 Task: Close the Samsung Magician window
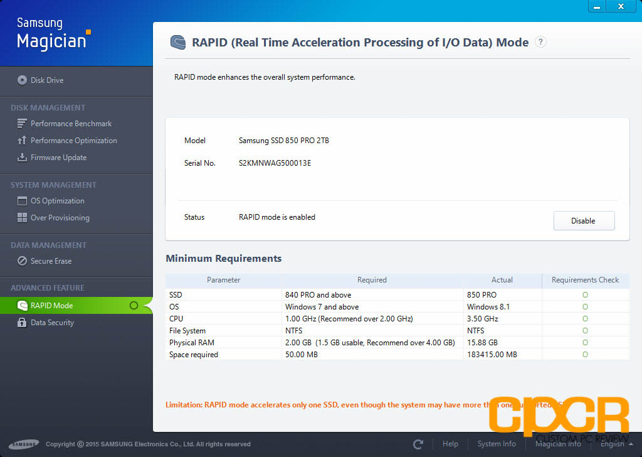coord(621,6)
